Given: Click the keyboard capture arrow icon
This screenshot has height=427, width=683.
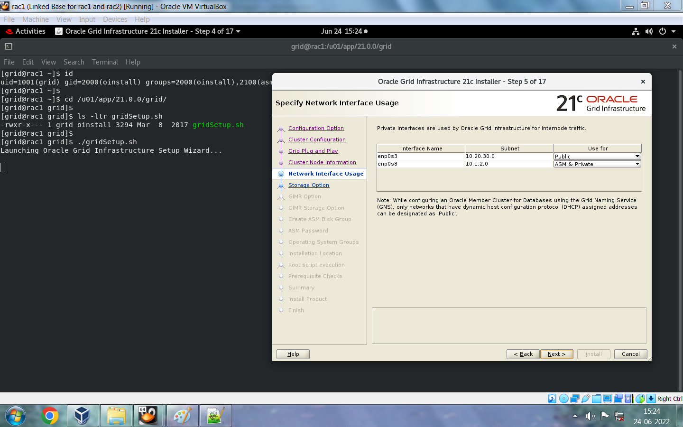Looking at the screenshot, I should [651, 399].
